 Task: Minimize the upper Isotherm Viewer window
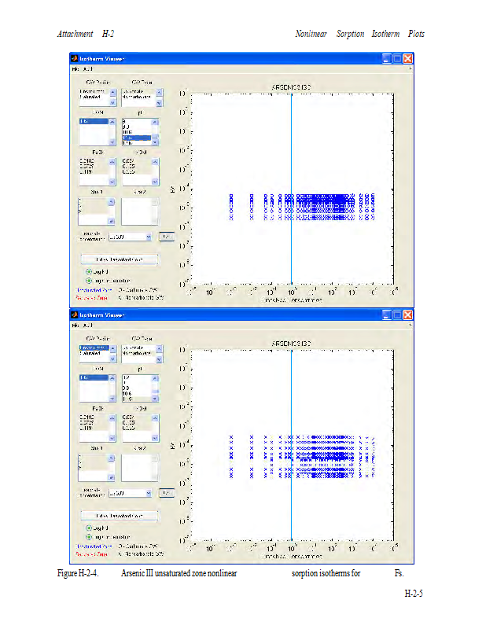pos(386,59)
